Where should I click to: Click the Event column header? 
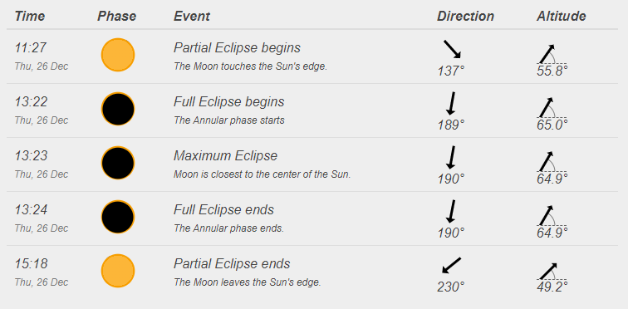pos(191,16)
